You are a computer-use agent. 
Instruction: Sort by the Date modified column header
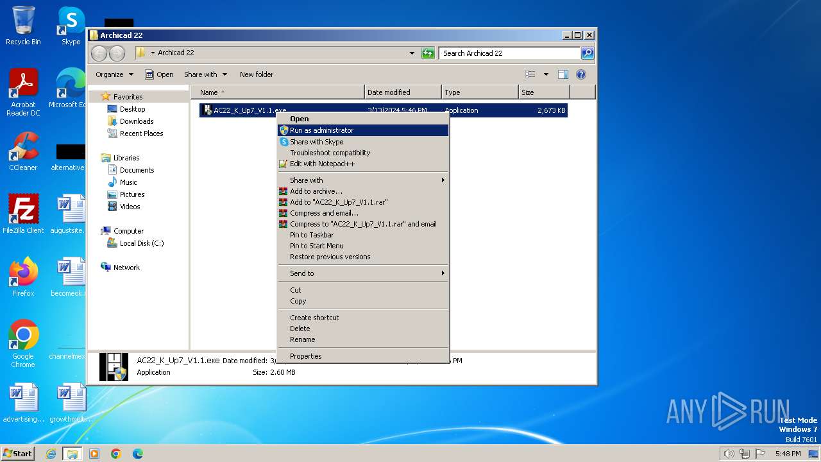point(403,92)
